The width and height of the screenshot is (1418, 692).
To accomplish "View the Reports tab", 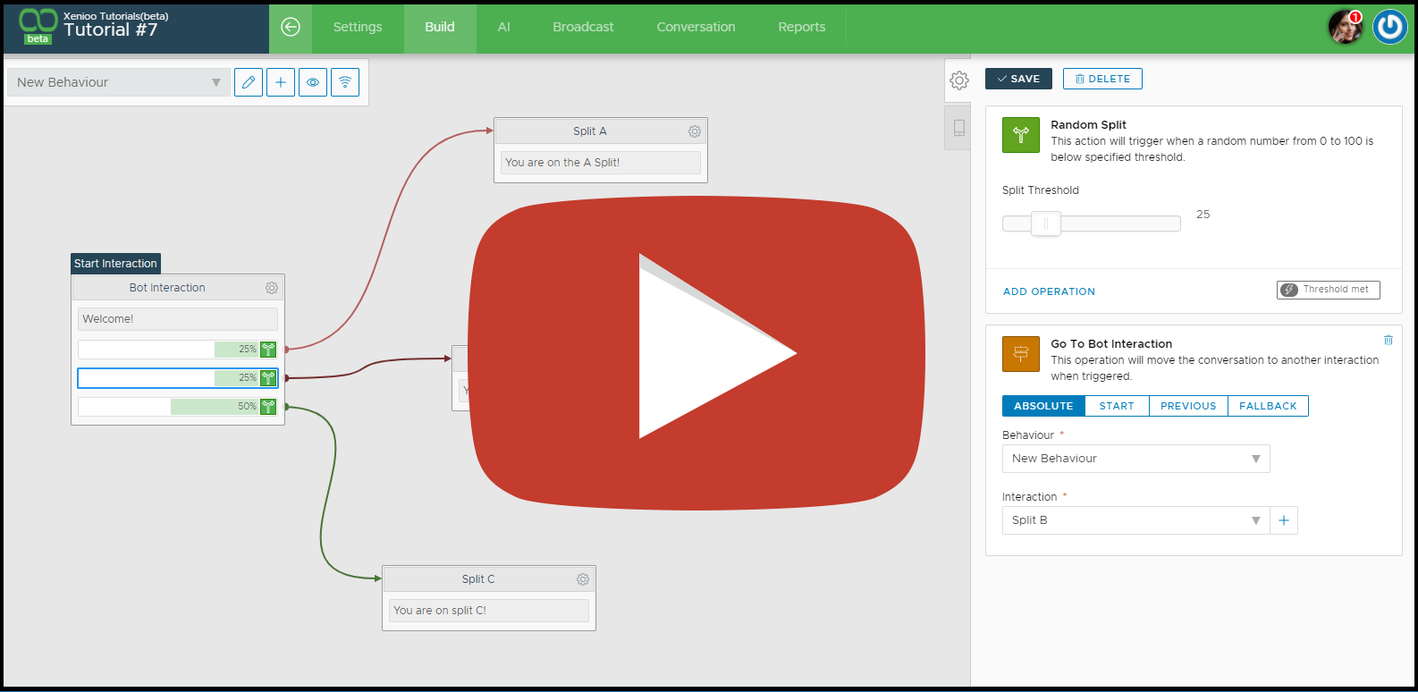I will [802, 27].
